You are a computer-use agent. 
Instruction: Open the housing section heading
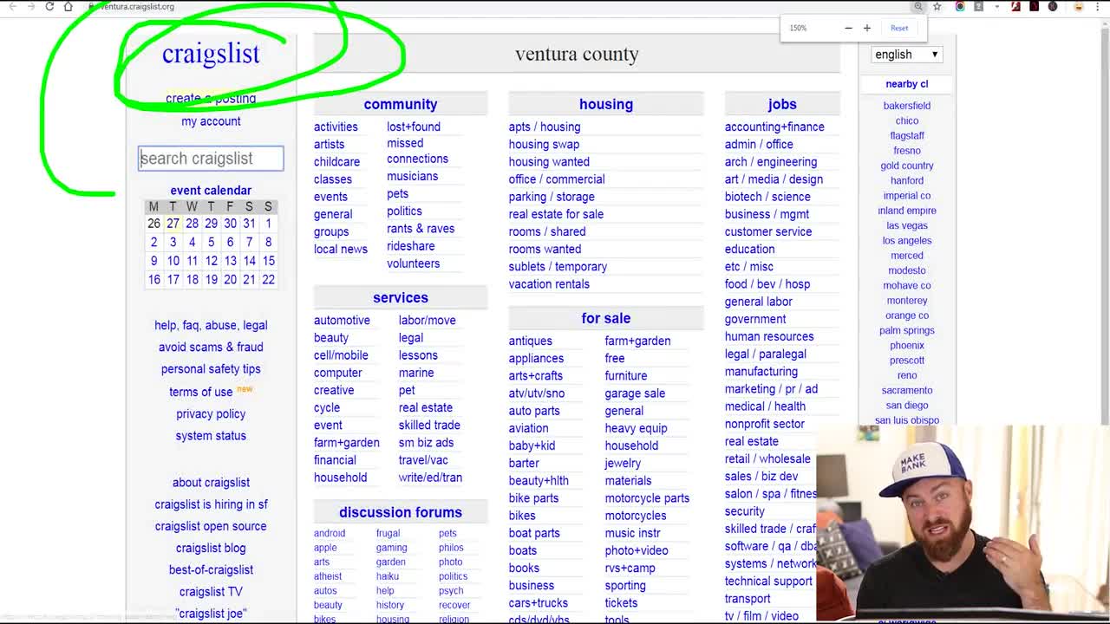[x=606, y=104]
